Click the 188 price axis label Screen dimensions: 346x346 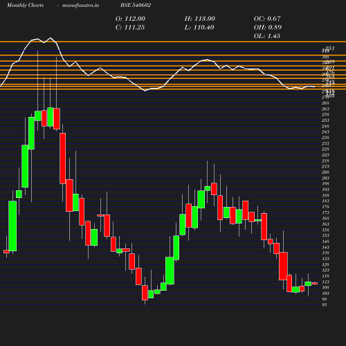click(x=325, y=195)
